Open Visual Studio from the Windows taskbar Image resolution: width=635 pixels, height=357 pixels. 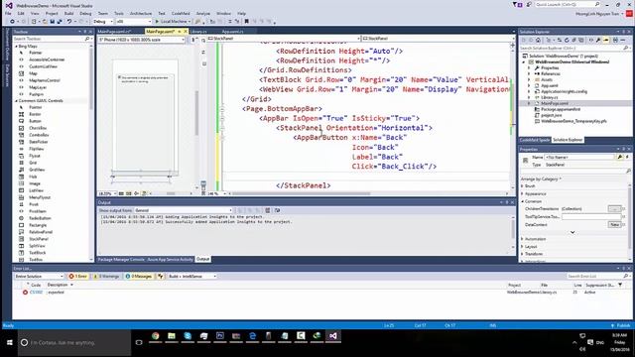333,336
